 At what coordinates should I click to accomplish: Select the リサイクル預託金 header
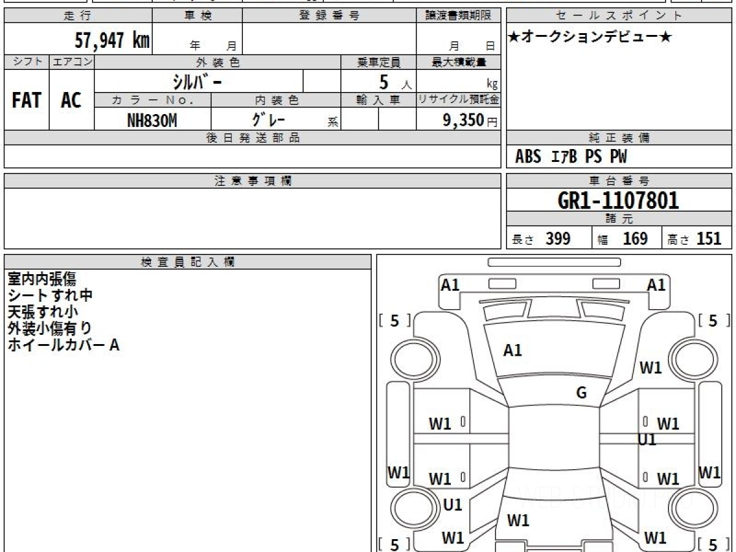(458, 100)
